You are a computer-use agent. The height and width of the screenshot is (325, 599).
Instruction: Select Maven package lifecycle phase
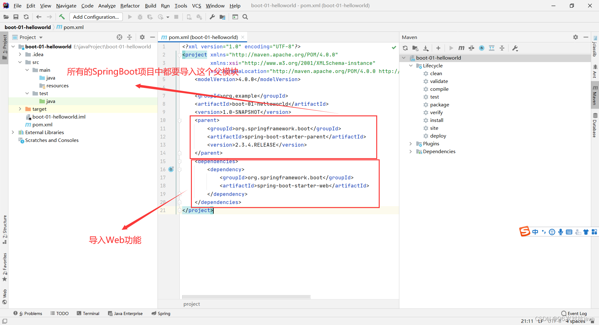tap(440, 104)
